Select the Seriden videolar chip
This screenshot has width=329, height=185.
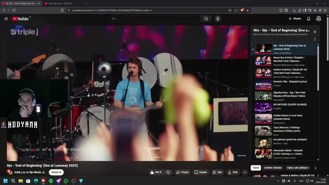tap(273, 168)
